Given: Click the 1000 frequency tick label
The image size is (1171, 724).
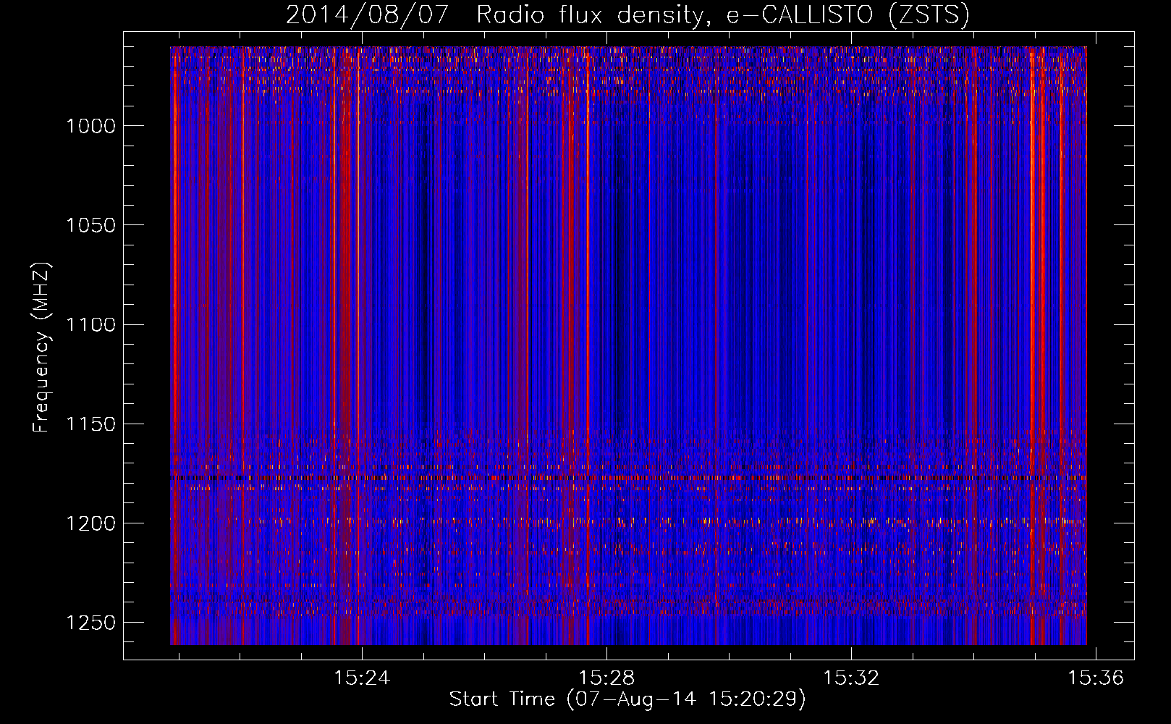Looking at the screenshot, I should pyautogui.click(x=90, y=126).
